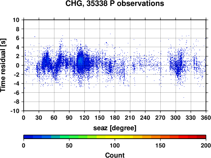This screenshot has height=158, width=211.
Task: Click the 'Count' colorbar label
Action: click(115, 155)
